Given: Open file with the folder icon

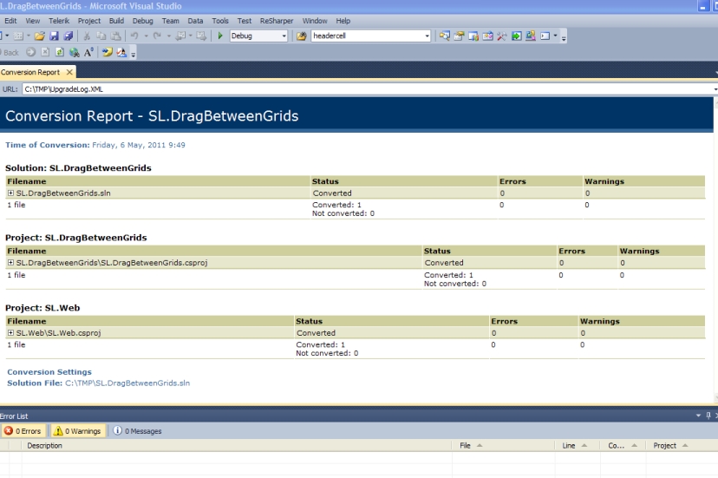Looking at the screenshot, I should (39, 36).
